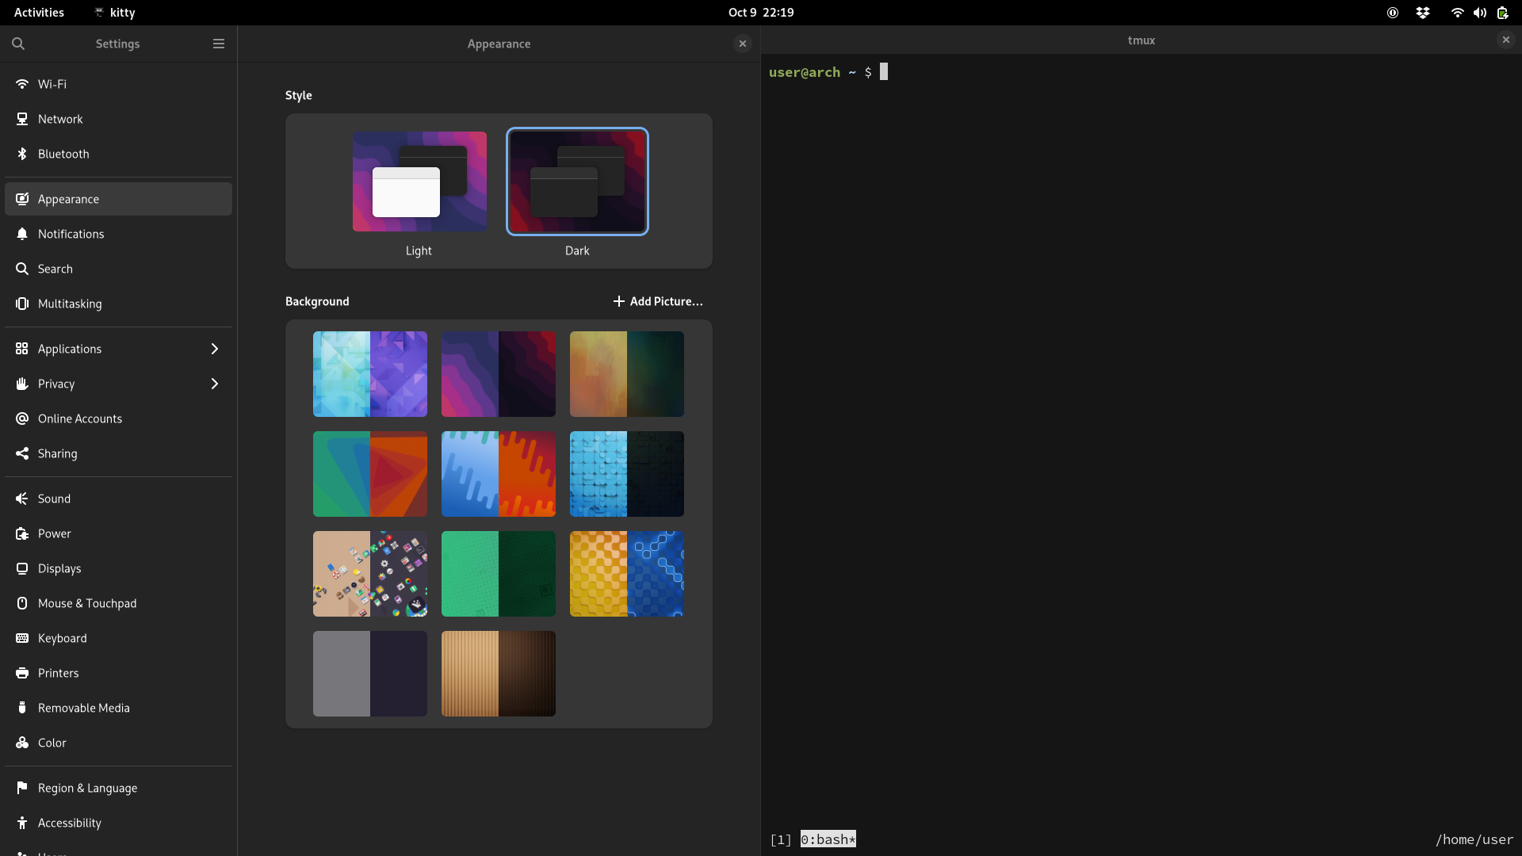Screen dimensions: 1522x856
Task: Click the search icon in Settings header
Action: pos(18,44)
